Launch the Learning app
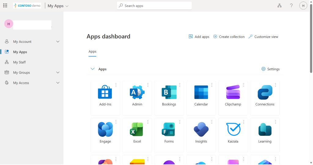The width and height of the screenshot is (313, 165). pyautogui.click(x=265, y=135)
